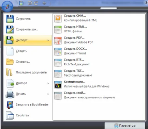Click the open folder icon beside Открыть

(10, 62)
